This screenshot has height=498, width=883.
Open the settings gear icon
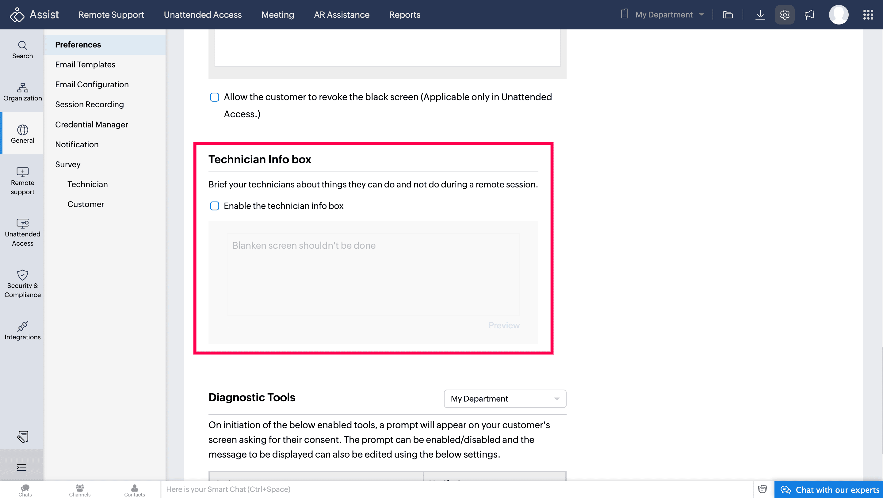pos(784,15)
